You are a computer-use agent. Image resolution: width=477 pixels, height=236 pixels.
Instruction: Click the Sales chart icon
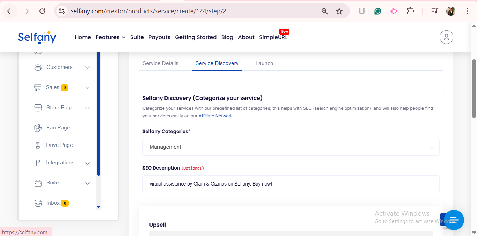tap(37, 88)
